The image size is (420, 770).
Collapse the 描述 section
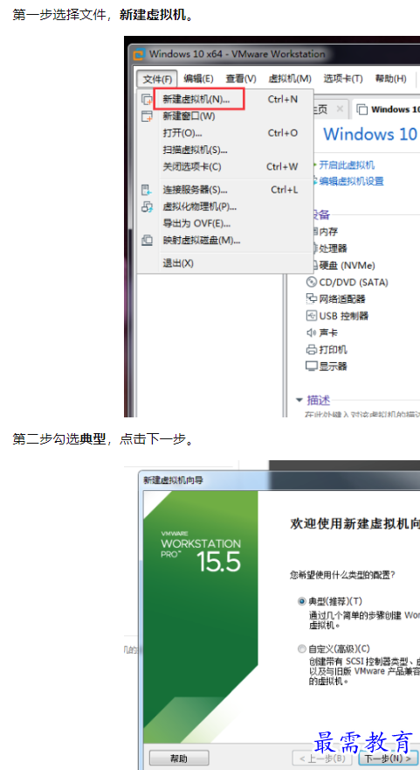(299, 400)
